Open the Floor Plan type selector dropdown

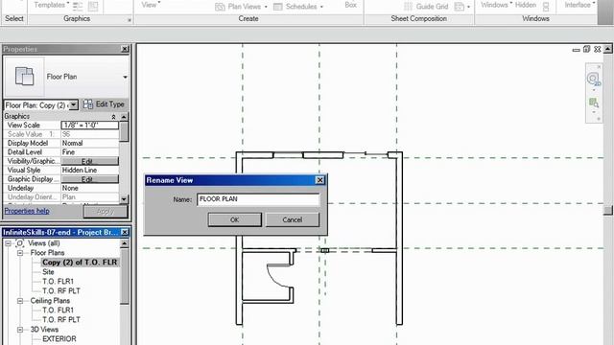coord(125,77)
